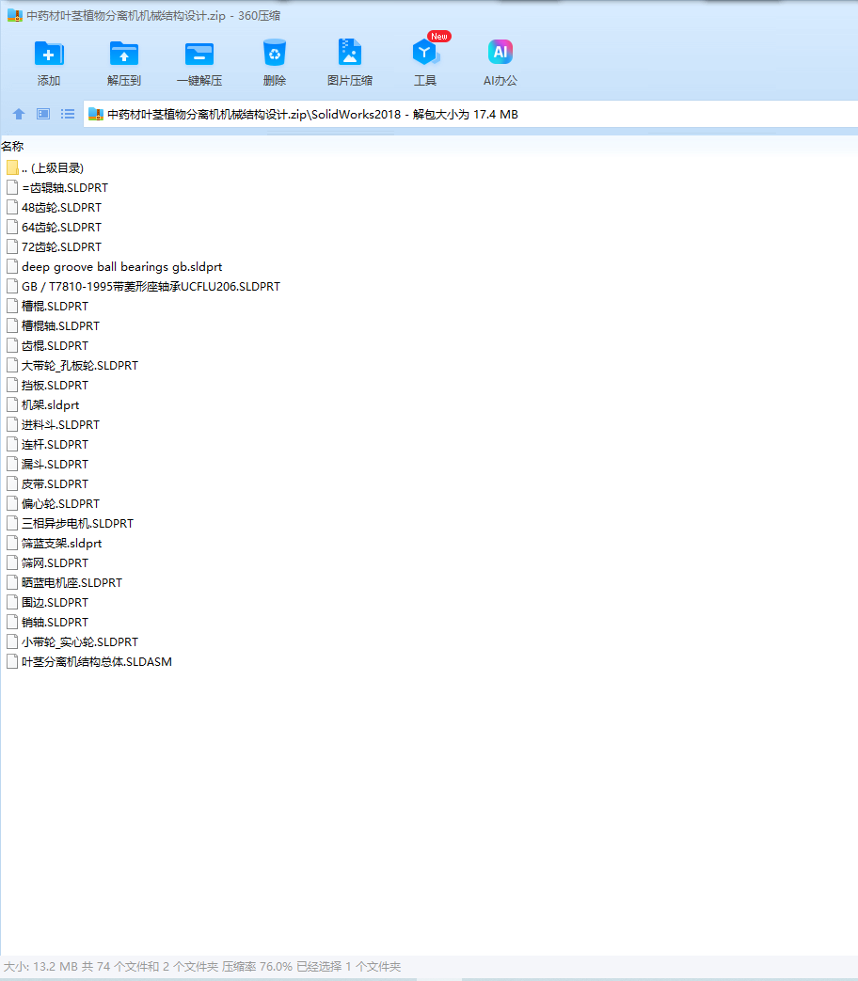Click the file icon beside 三相异步电机.SLDPRT
Viewport: 858px width, 981px height.
12,523
